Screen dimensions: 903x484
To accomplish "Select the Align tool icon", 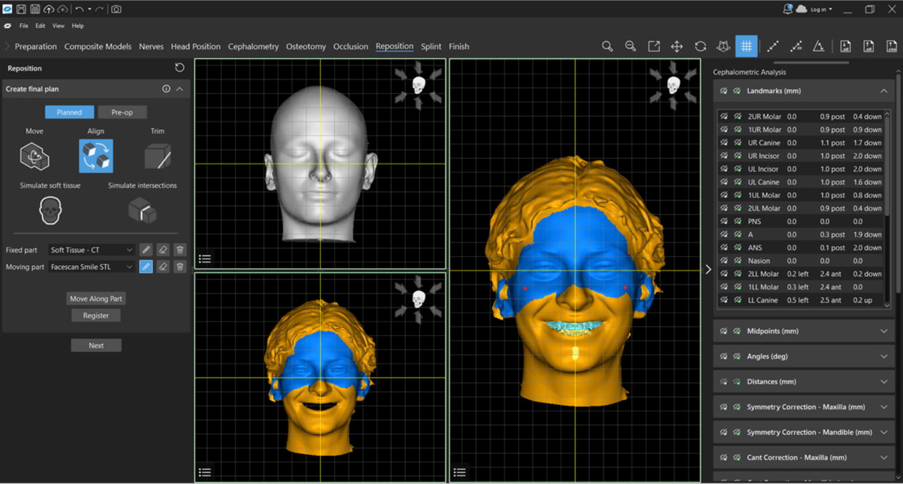I will pyautogui.click(x=96, y=156).
